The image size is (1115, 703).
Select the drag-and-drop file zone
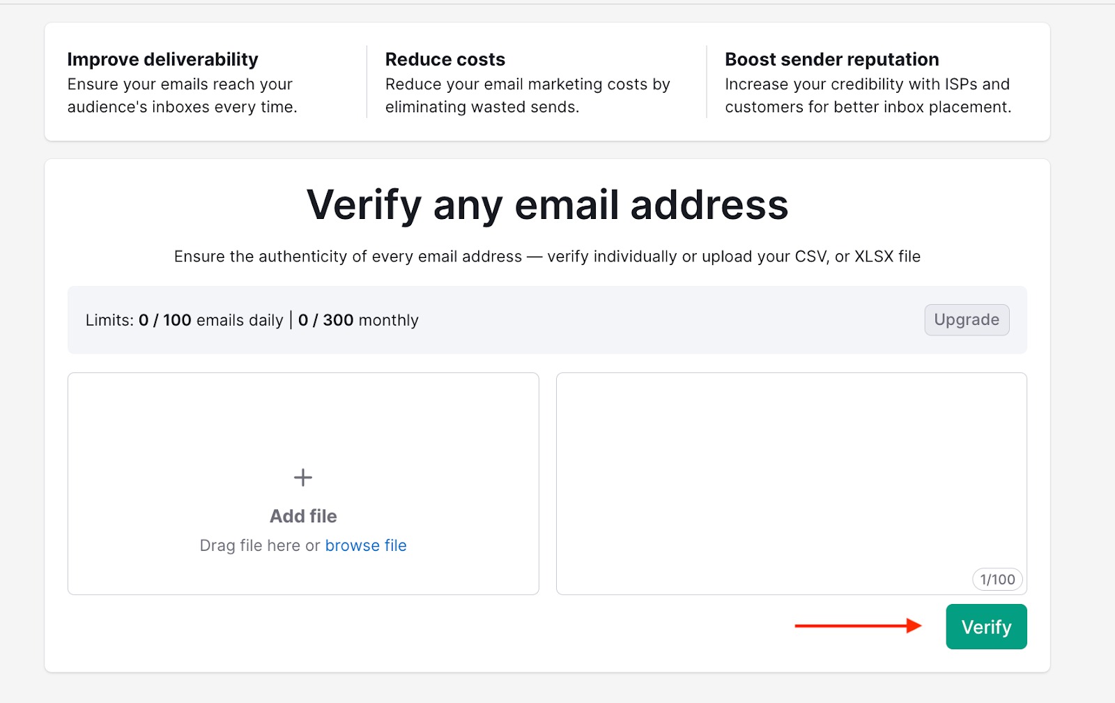302,483
